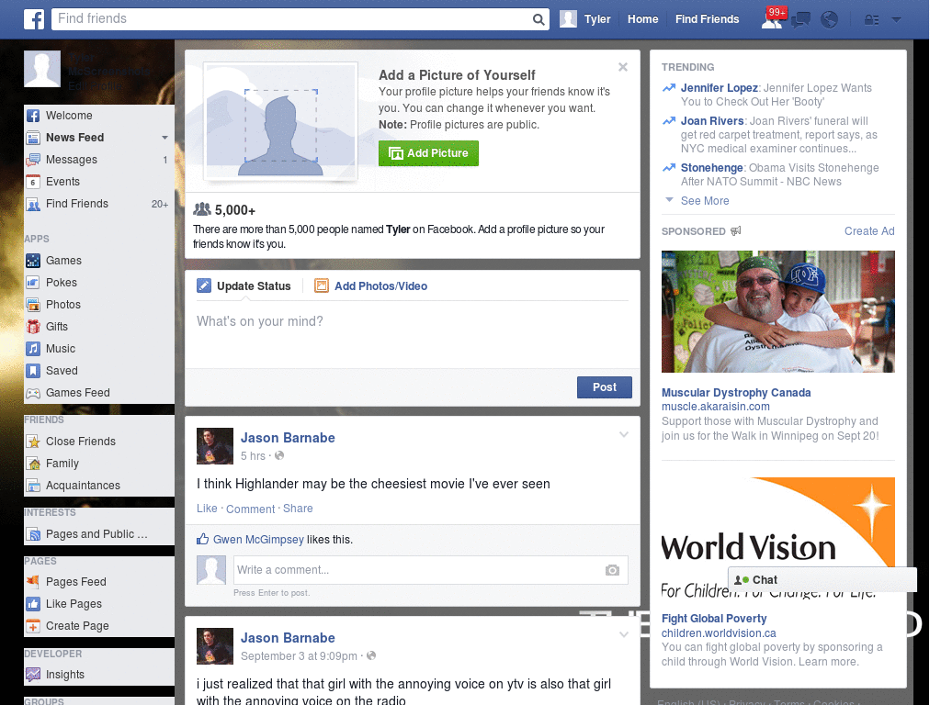This screenshot has width=941, height=705.
Task: Click the search magnifier icon
Action: pyautogui.click(x=539, y=19)
